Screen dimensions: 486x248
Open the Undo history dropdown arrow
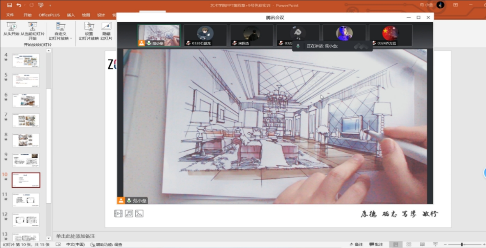[24, 5]
